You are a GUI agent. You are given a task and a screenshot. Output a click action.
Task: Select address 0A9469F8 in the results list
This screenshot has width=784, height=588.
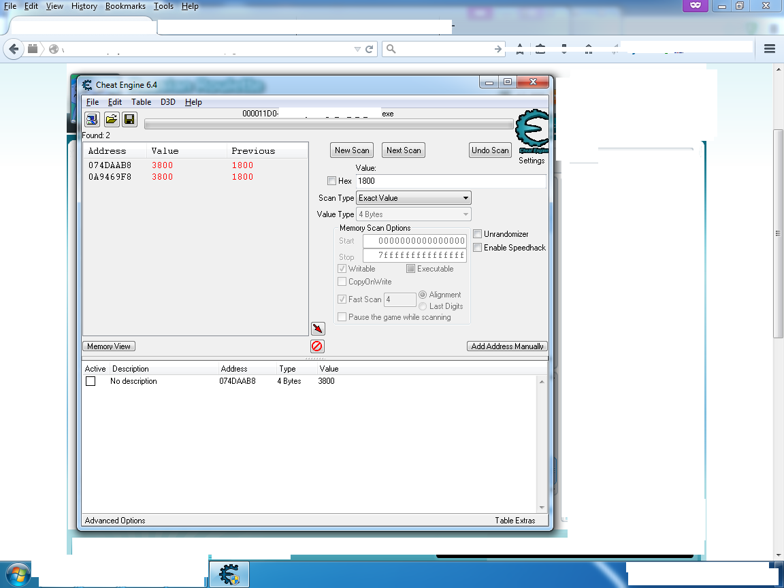pos(110,177)
